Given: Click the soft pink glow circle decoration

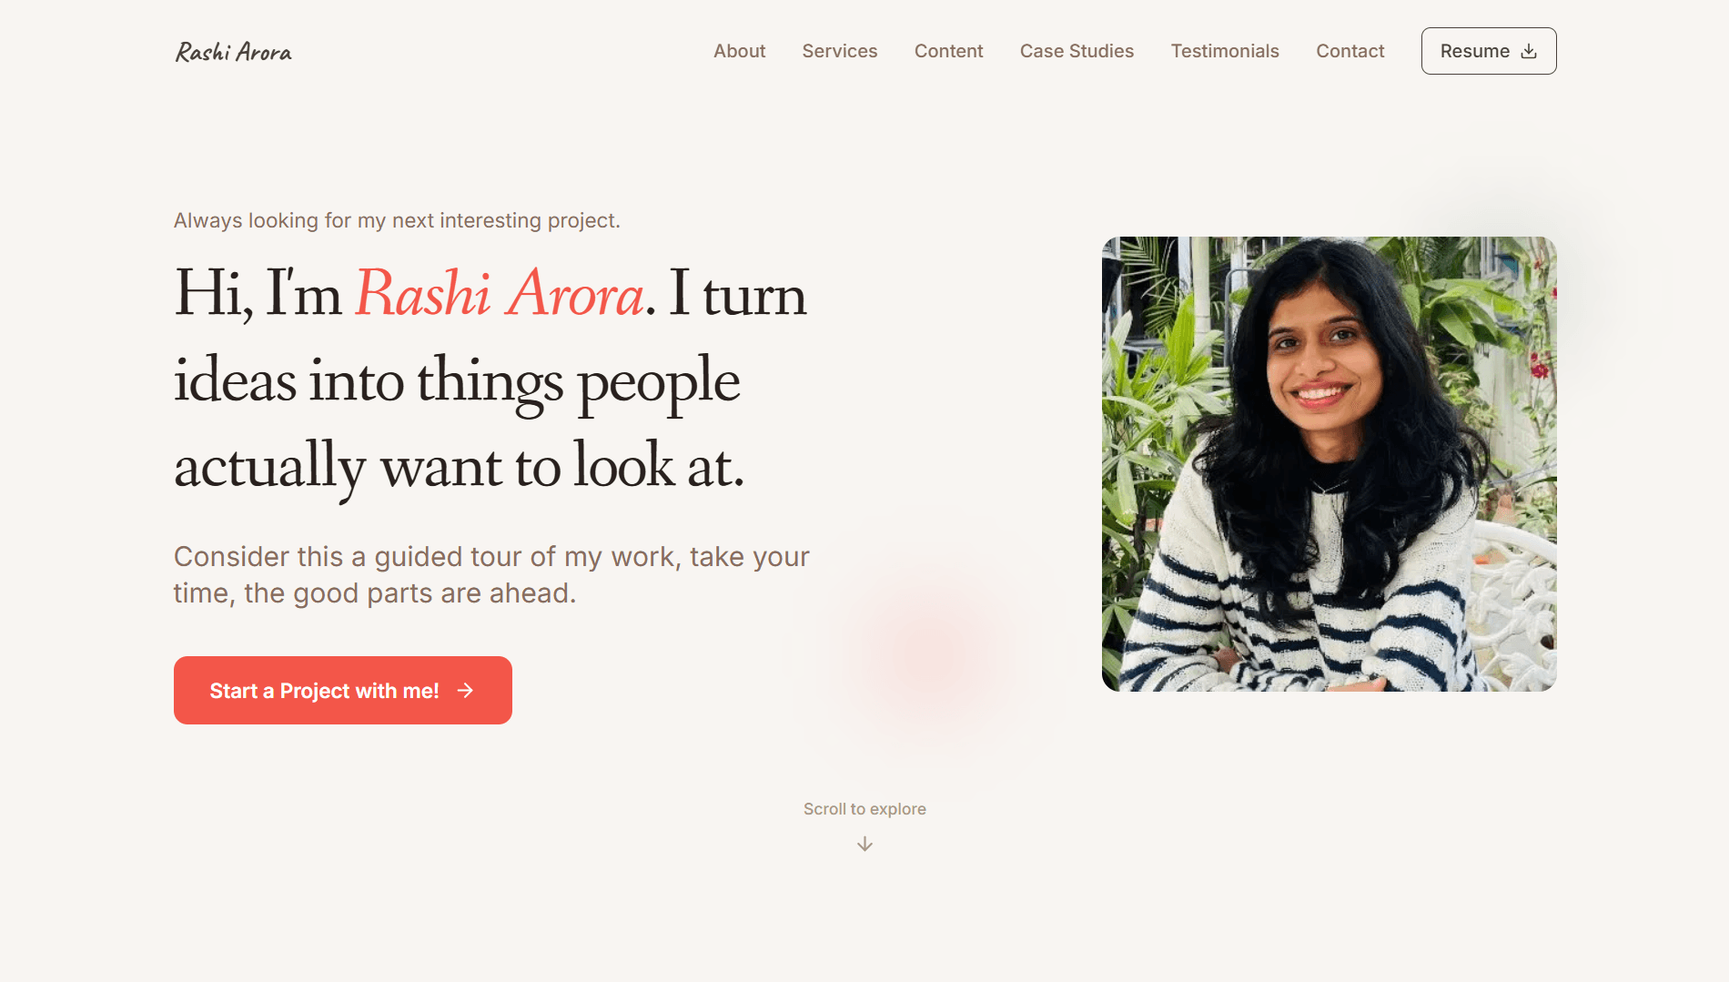Looking at the screenshot, I should click(x=928, y=651).
